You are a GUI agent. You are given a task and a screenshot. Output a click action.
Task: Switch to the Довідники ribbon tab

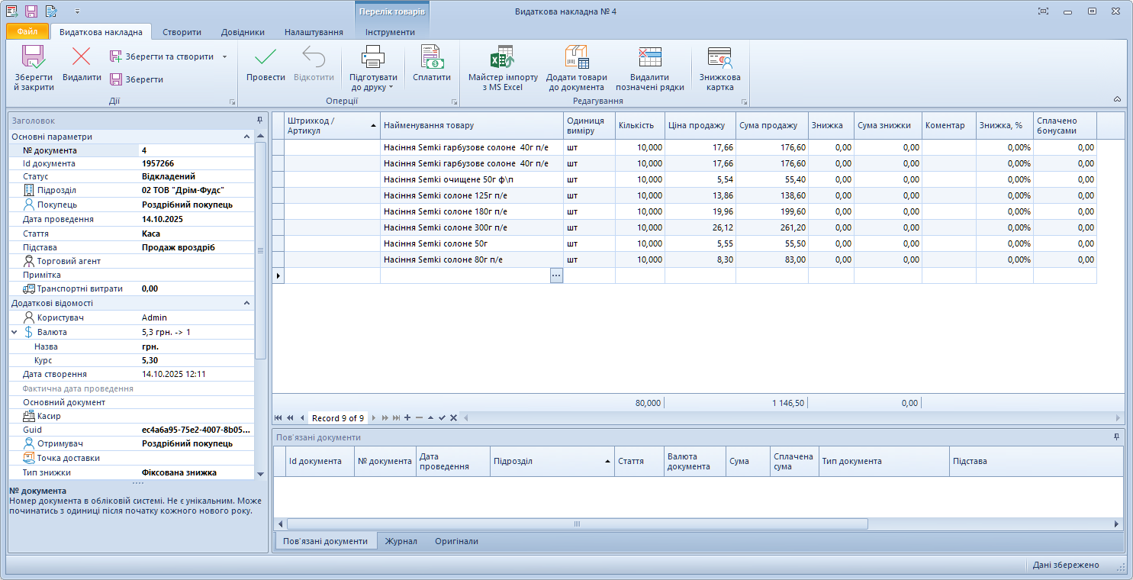[x=243, y=32]
